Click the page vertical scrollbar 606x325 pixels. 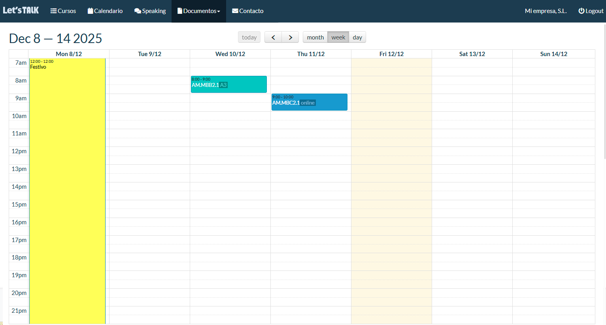(x=604, y=91)
